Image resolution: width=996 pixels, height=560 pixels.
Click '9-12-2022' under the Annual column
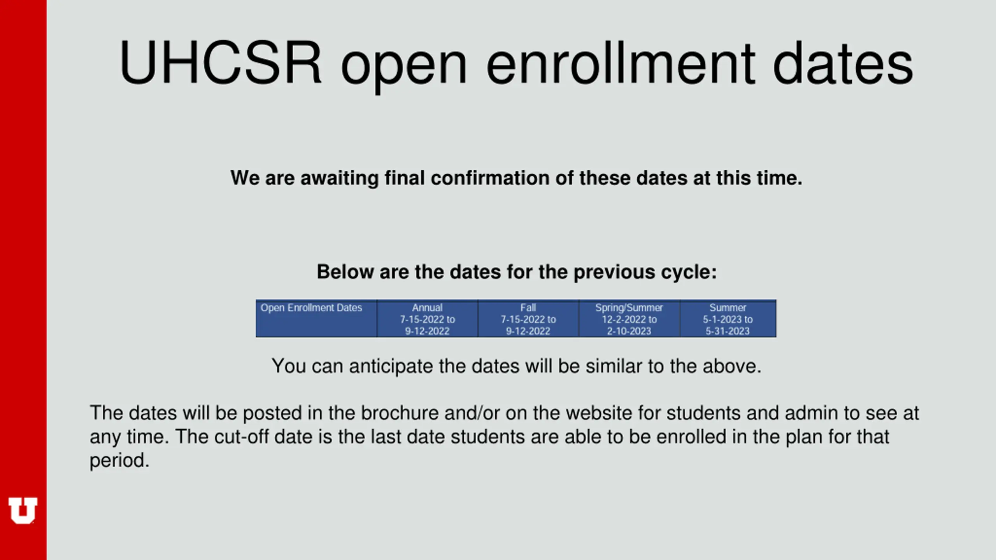pyautogui.click(x=427, y=331)
